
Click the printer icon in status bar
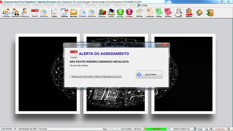click(206, 129)
